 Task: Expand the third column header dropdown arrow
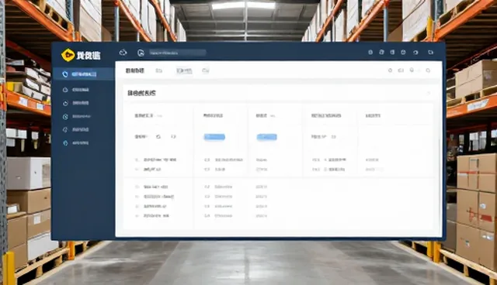(273, 116)
